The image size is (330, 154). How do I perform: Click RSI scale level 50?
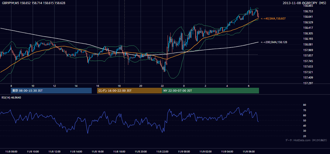(x=305, y=121)
